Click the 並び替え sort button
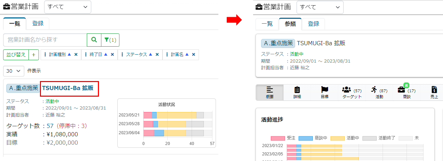This screenshot has width=443, height=161. click(16, 55)
